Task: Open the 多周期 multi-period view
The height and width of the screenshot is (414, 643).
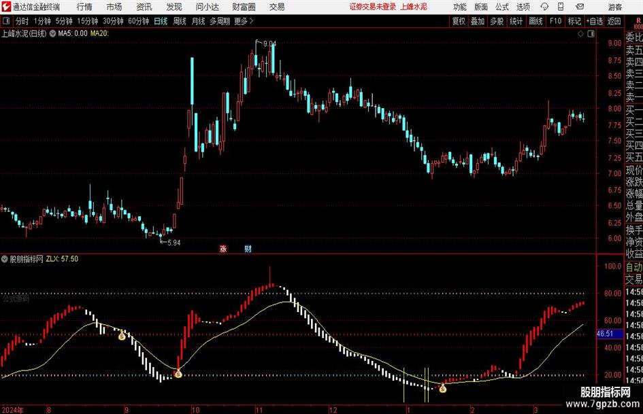Action: click(x=220, y=21)
